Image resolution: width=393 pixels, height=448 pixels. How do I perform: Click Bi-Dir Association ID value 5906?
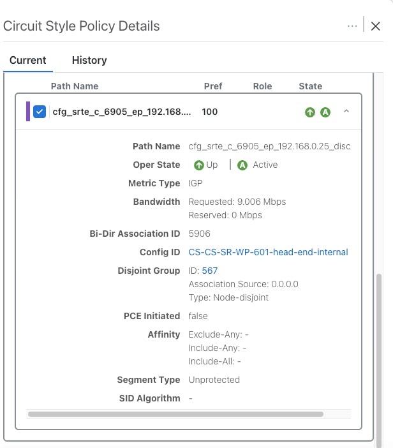[199, 234]
